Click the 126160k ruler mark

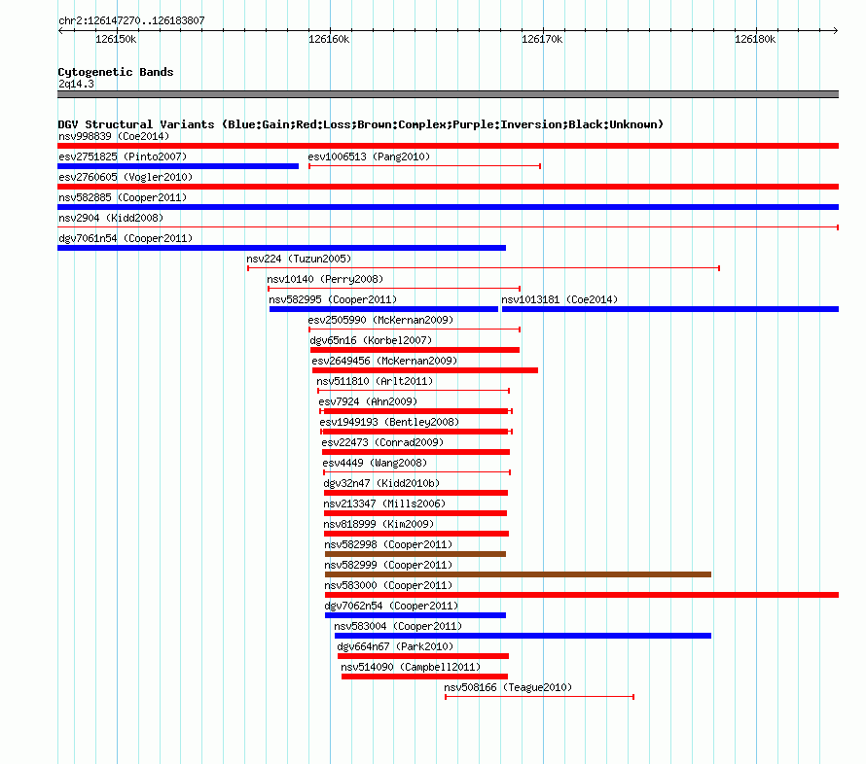(x=329, y=39)
